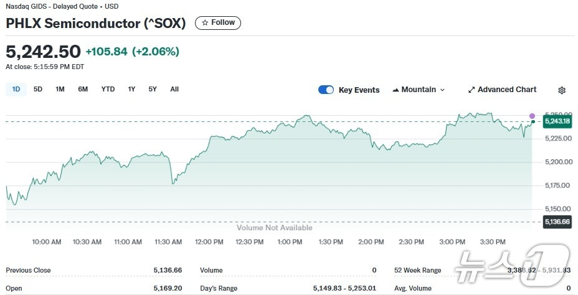Open chart settings gear icon

[562, 90]
